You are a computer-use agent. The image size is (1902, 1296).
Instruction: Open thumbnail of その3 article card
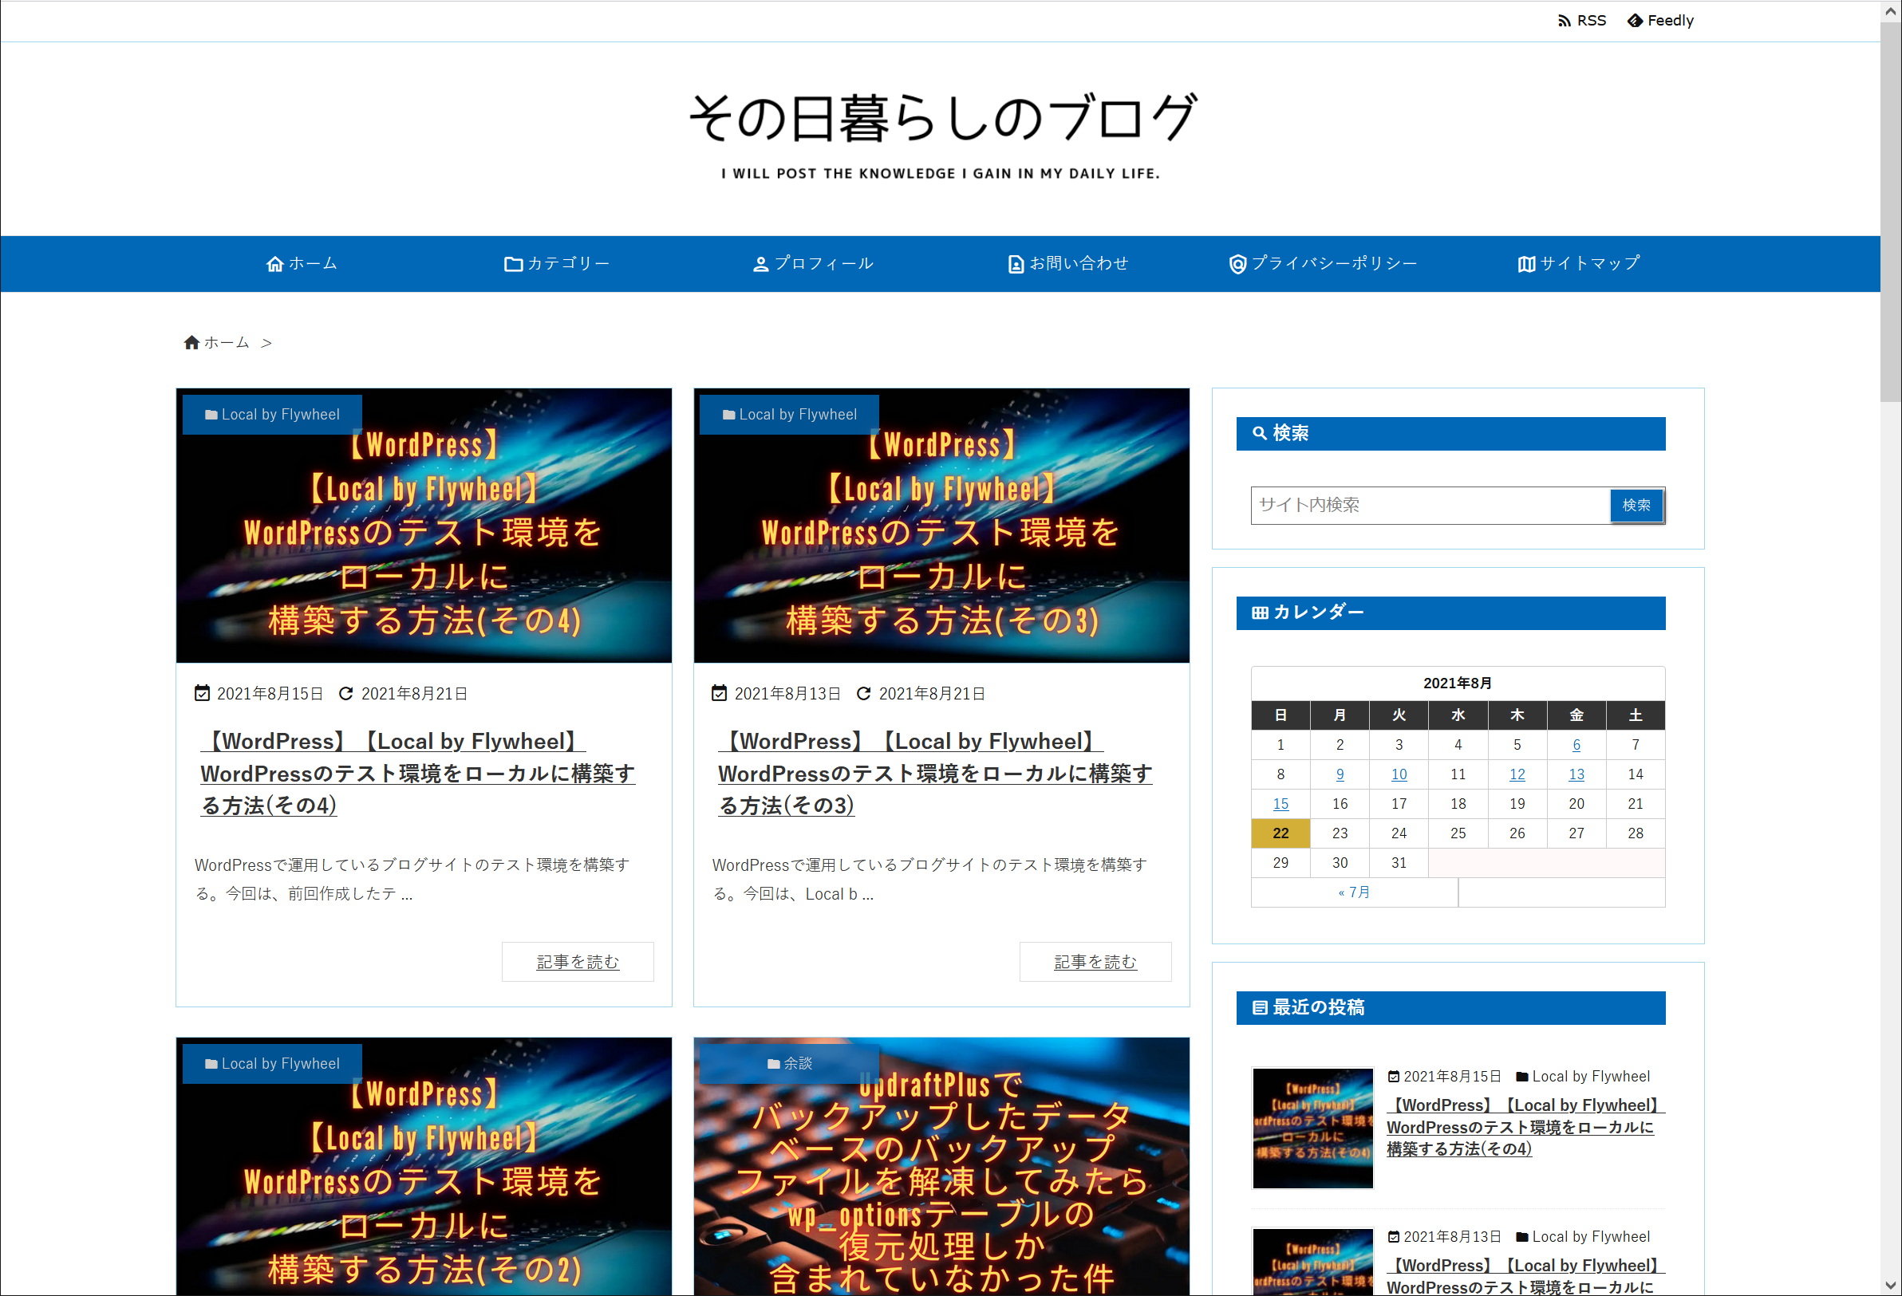pos(941,526)
